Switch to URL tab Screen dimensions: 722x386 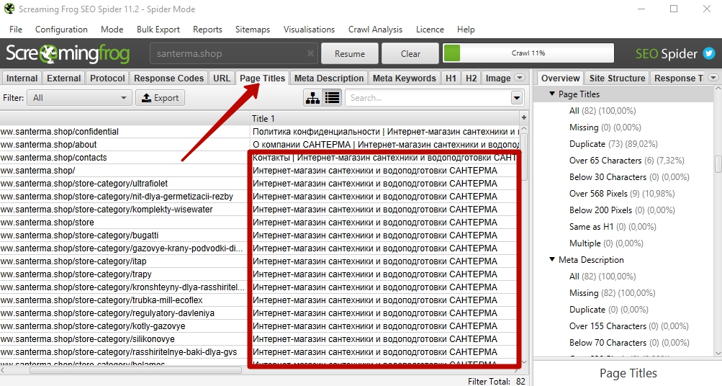coord(222,78)
